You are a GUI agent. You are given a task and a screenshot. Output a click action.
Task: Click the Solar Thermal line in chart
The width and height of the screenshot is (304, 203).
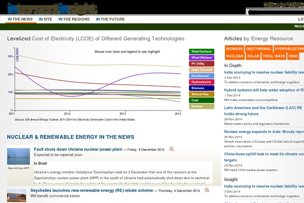(x=97, y=65)
